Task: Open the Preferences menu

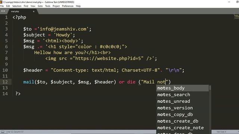Action: [x=68, y=6]
